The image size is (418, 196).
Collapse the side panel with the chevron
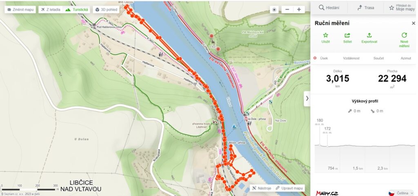coord(307,98)
